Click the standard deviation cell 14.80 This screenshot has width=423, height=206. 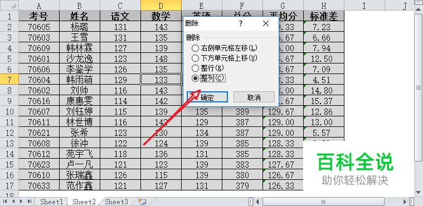click(x=324, y=90)
